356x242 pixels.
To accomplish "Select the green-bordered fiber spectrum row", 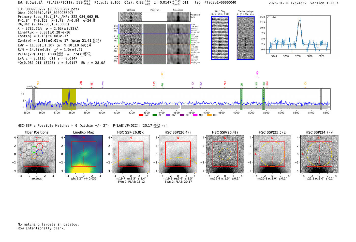I will click(x=154, y=39).
